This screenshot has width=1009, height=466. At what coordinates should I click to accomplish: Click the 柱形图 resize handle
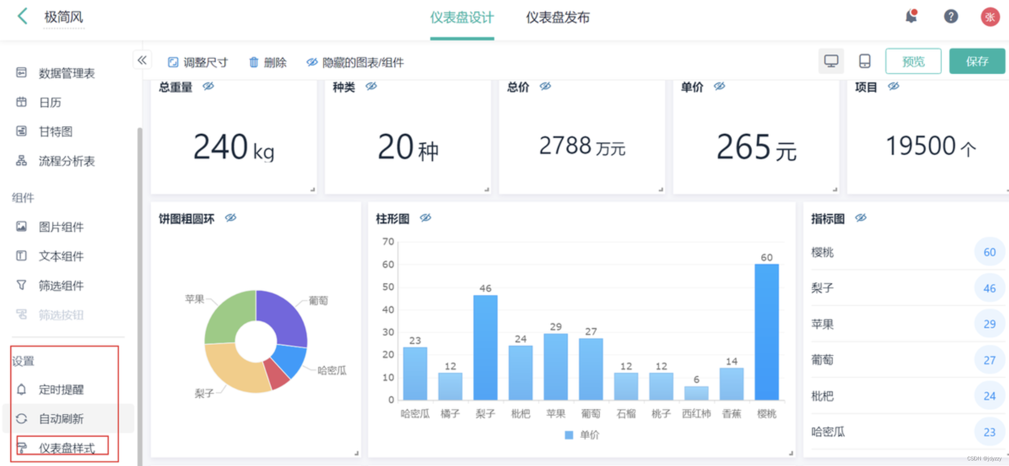click(791, 453)
